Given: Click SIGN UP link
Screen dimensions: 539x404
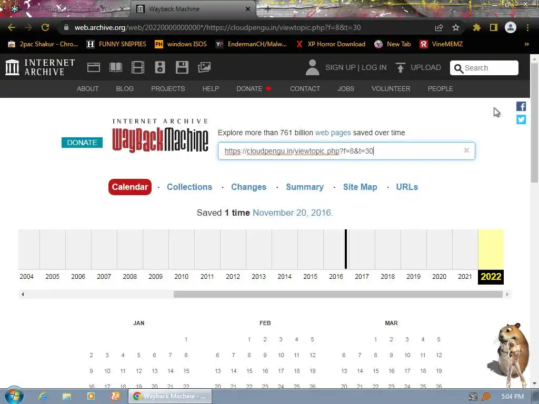Looking at the screenshot, I should point(341,67).
